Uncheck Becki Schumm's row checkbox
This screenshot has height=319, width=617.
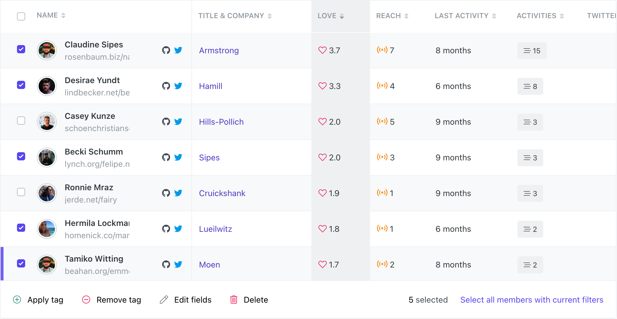[21, 156]
